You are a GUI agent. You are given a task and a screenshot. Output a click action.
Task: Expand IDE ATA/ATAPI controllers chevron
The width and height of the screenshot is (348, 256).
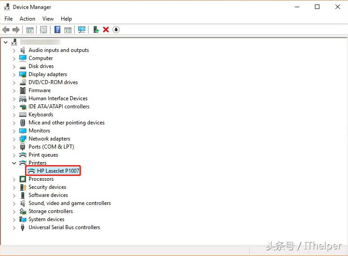point(14,107)
